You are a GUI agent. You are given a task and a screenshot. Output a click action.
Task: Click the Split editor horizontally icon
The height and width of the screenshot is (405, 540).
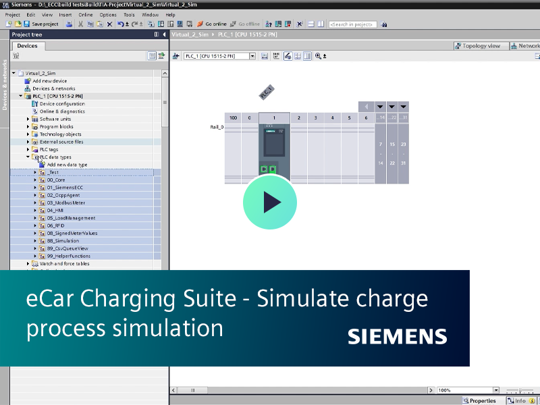coord(311,24)
